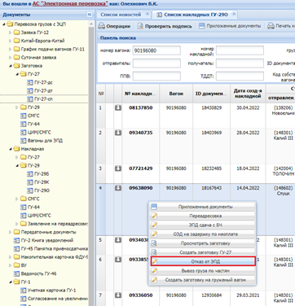Sort by Дата созд-я накладной header
This screenshot has width=295, height=306.
pyautogui.click(x=248, y=94)
